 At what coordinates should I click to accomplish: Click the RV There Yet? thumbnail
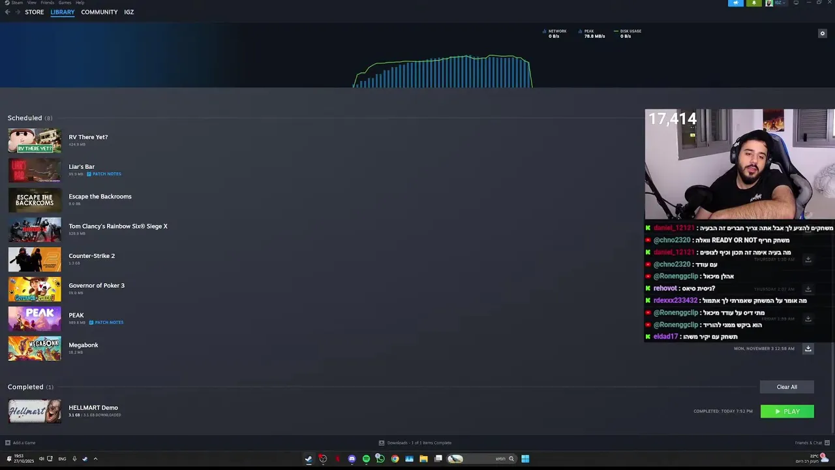(x=35, y=140)
